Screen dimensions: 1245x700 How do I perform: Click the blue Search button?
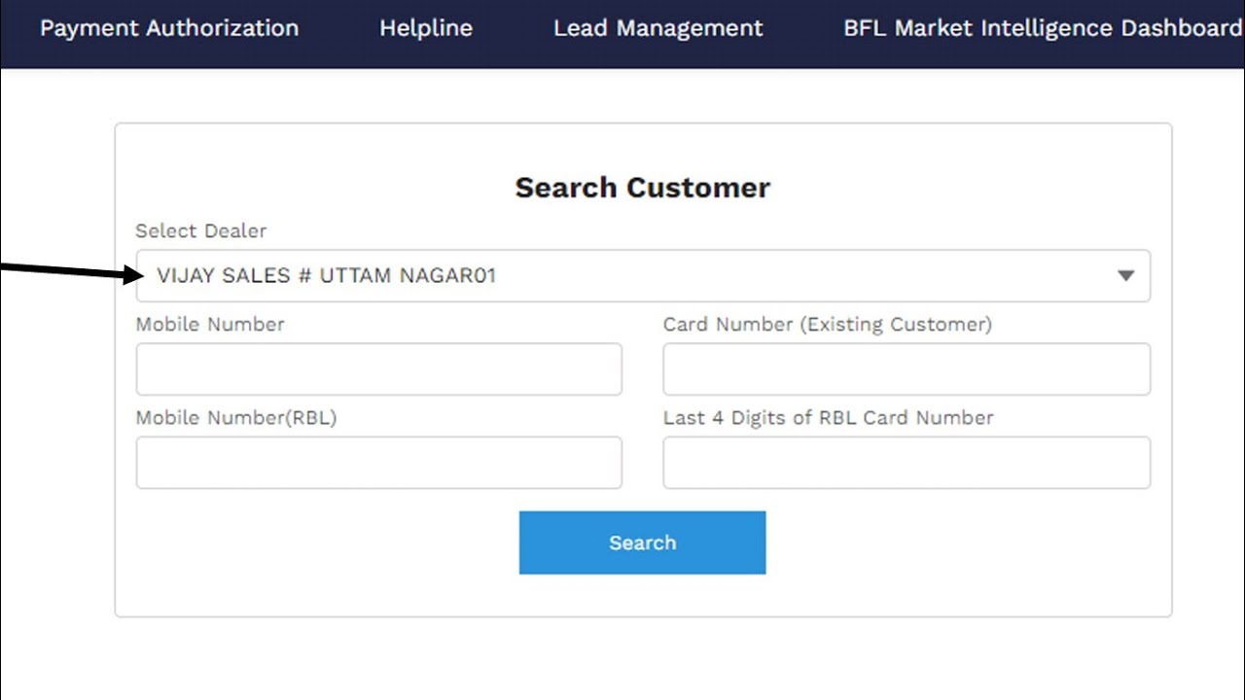(642, 542)
